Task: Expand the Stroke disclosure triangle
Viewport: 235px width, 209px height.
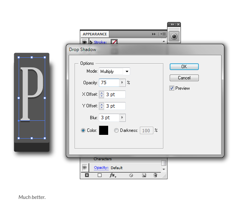Action: point(91,42)
